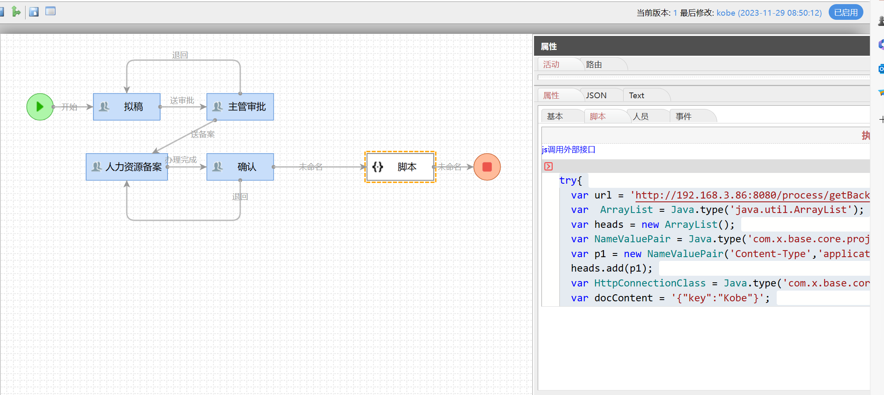Click the red end event node
The width and height of the screenshot is (884, 395).
coord(487,167)
